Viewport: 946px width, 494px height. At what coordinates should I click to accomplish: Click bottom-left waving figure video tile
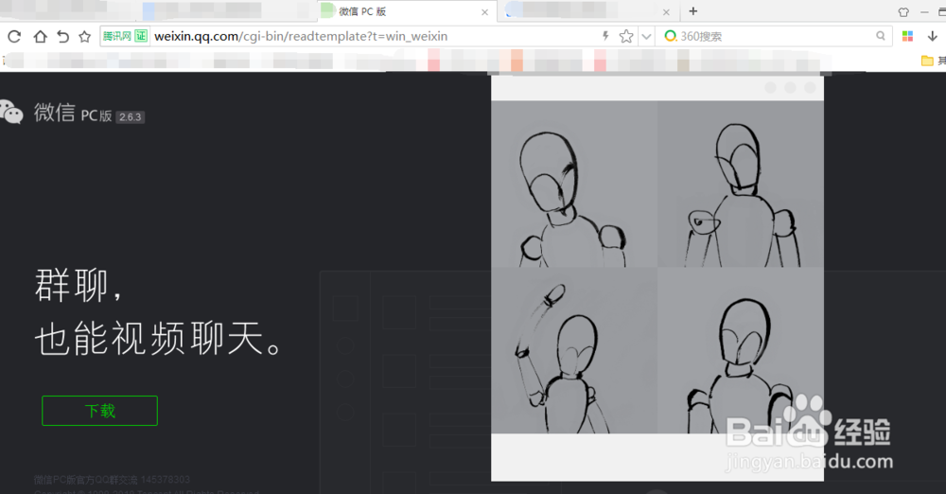tap(574, 350)
